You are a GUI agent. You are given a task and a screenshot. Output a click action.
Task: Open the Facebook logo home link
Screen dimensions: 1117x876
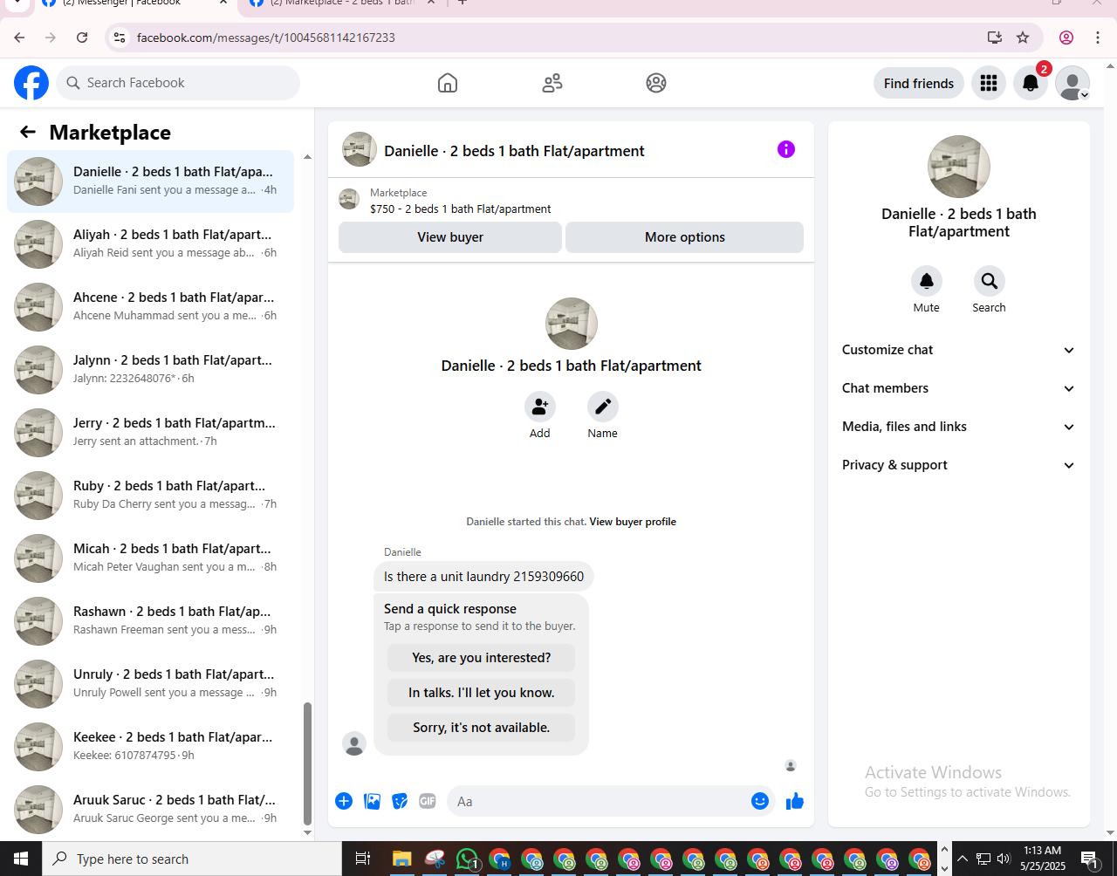coord(31,83)
